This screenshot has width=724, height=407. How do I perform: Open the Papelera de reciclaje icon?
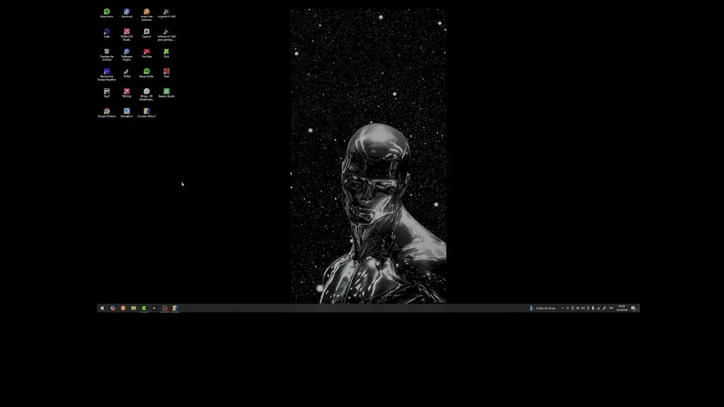pyautogui.click(x=107, y=54)
